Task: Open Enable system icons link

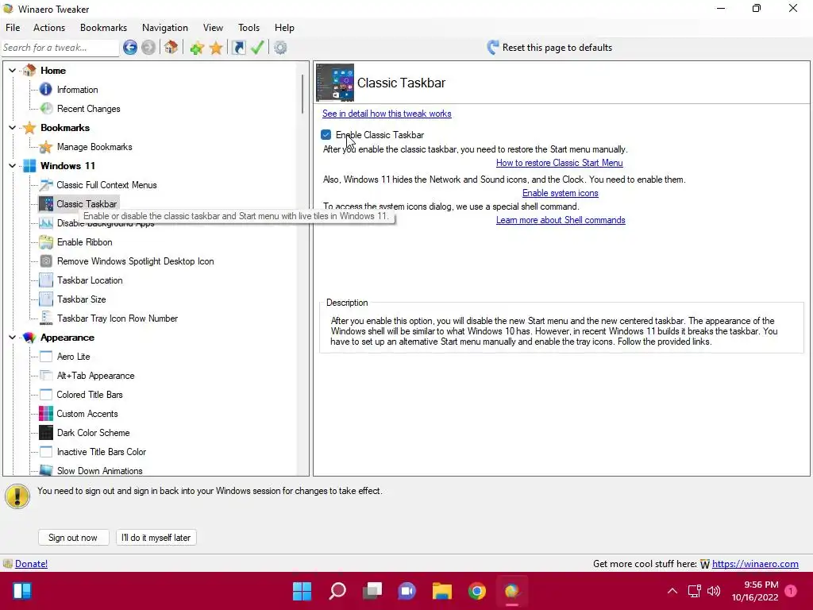Action: pyautogui.click(x=560, y=193)
